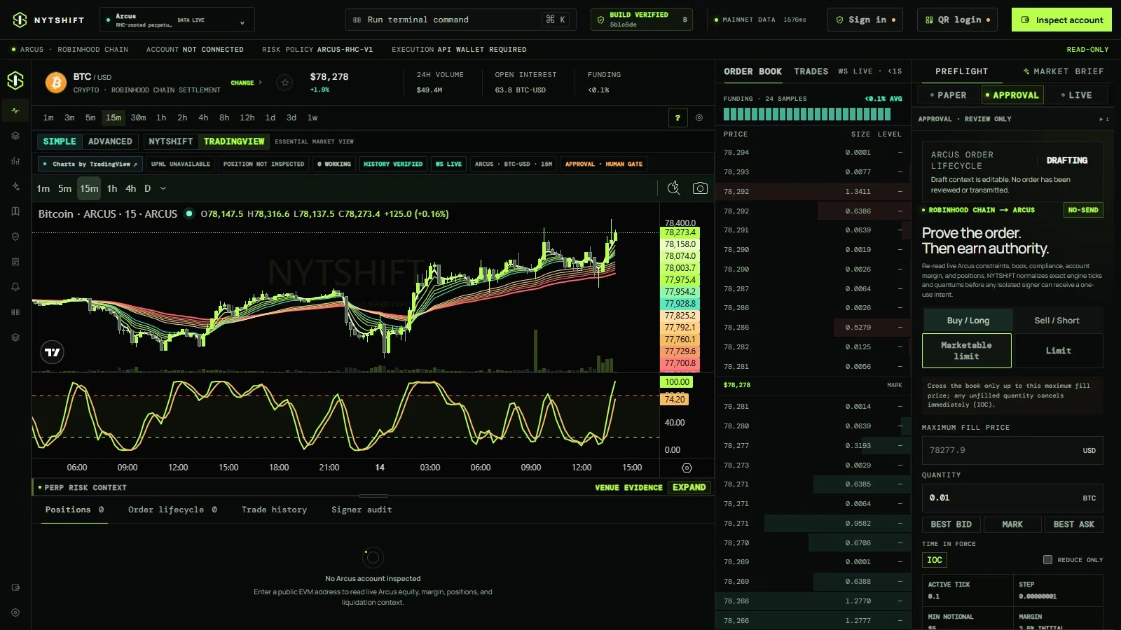Focus the Run terminal command search box
The width and height of the screenshot is (1121, 630).
pos(460,20)
